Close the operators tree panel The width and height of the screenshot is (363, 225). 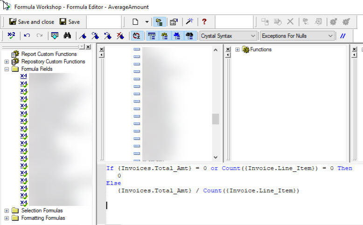[x=354, y=49]
